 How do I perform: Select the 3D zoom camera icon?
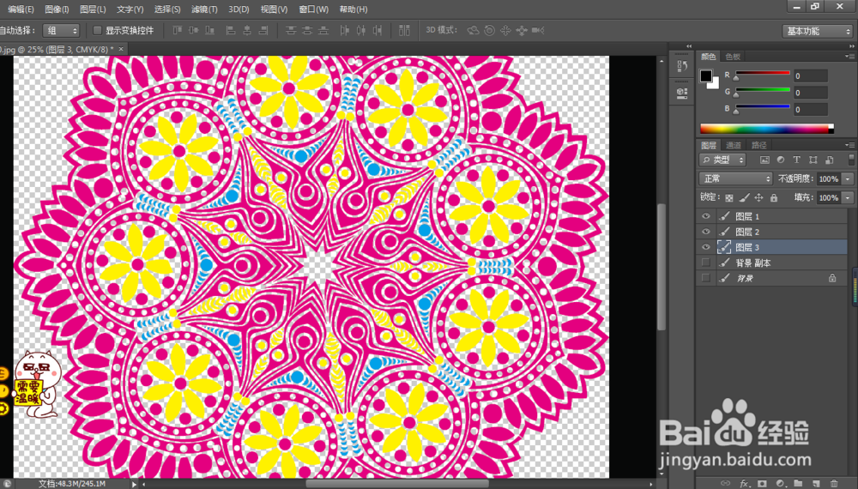(538, 31)
